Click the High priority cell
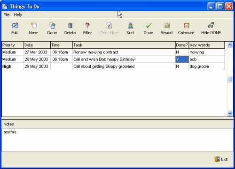Viewport: 235px width, 169px height. tap(13, 66)
